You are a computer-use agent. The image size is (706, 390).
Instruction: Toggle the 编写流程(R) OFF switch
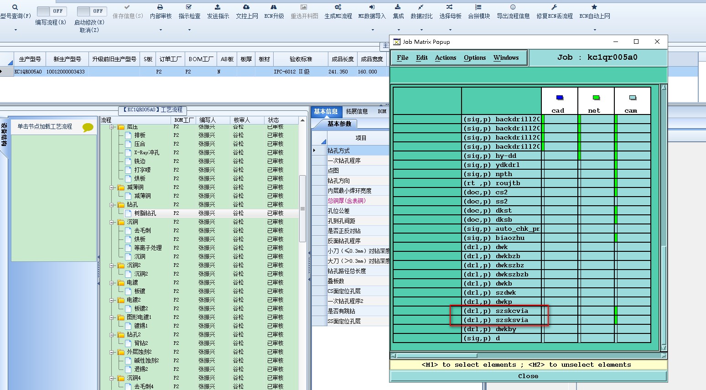point(51,11)
